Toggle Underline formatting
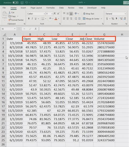Screen dimensions: 129x147 (x=36, y=19)
